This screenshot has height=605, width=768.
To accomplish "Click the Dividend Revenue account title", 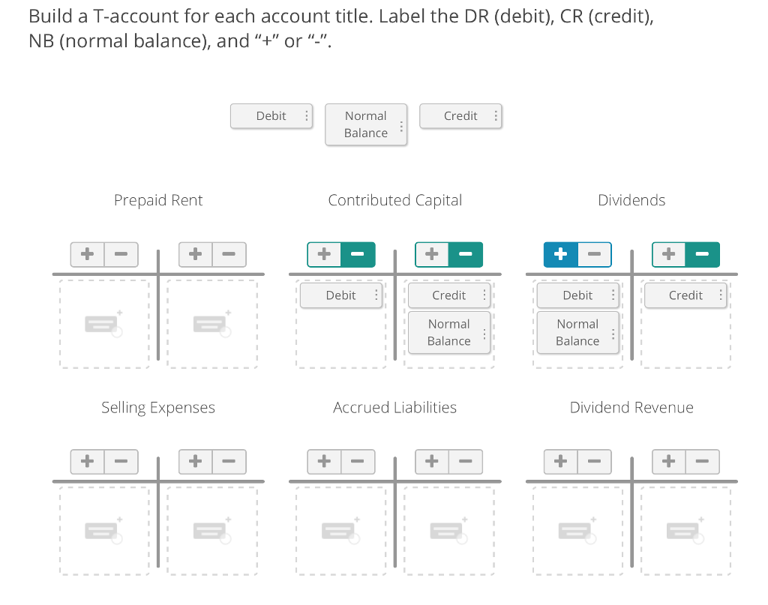I will (x=631, y=408).
